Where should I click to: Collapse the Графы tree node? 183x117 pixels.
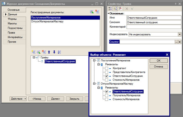tap(34, 57)
